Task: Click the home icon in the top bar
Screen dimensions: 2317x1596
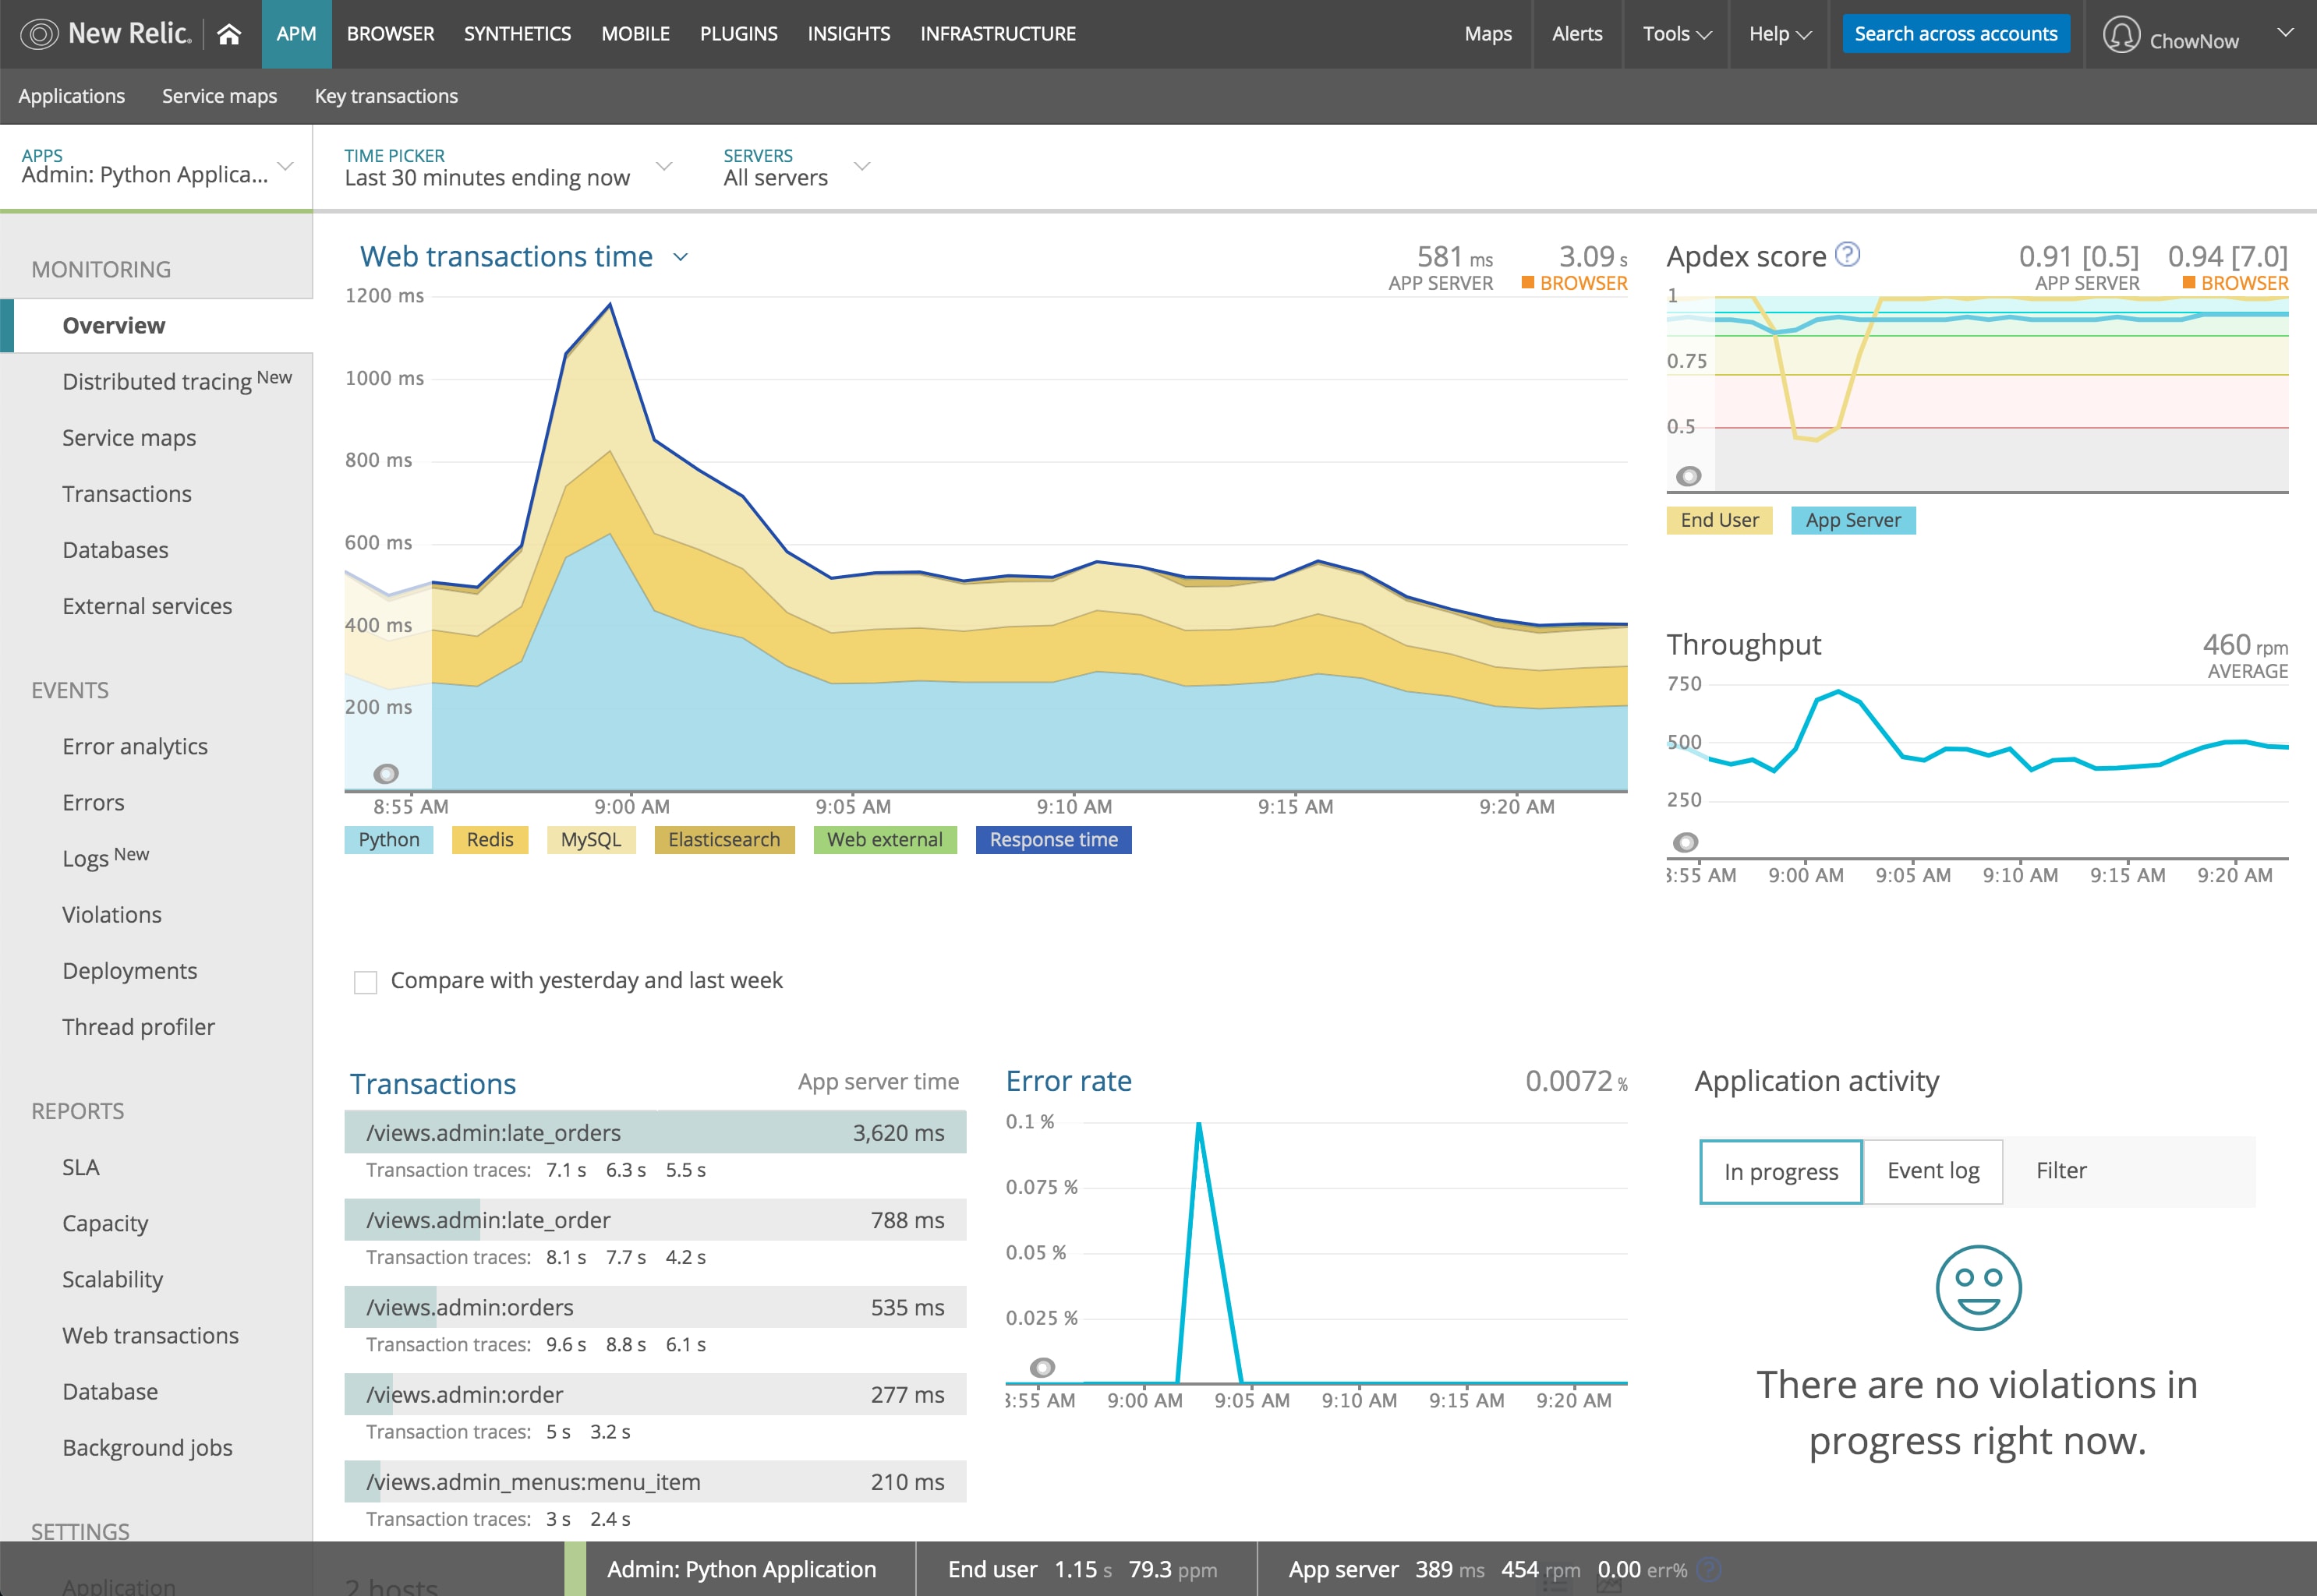Action: 229,34
